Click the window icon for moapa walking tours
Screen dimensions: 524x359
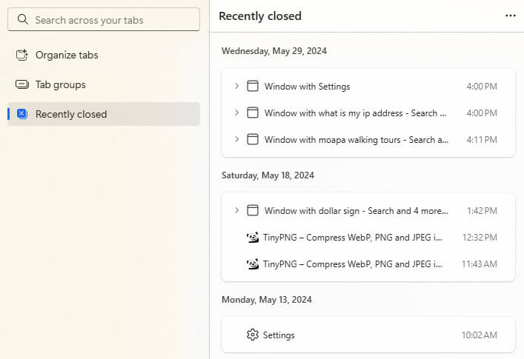point(253,139)
